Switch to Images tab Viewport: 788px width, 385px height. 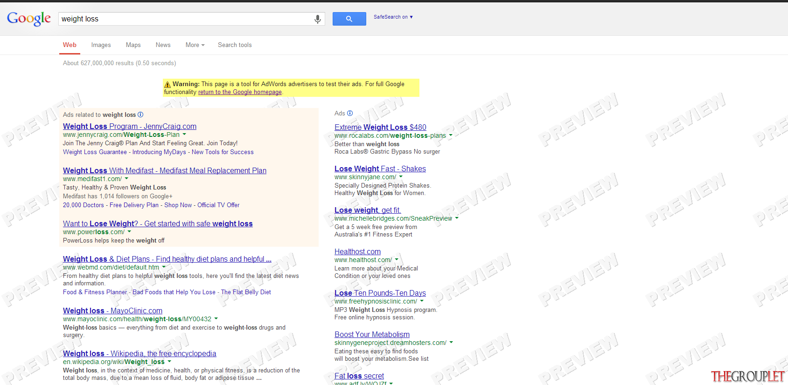click(101, 45)
